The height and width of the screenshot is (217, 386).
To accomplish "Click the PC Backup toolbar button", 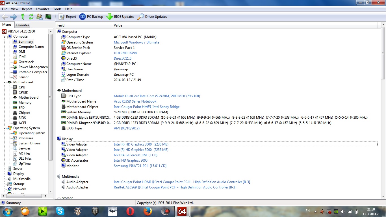I will pyautogui.click(x=91, y=17).
